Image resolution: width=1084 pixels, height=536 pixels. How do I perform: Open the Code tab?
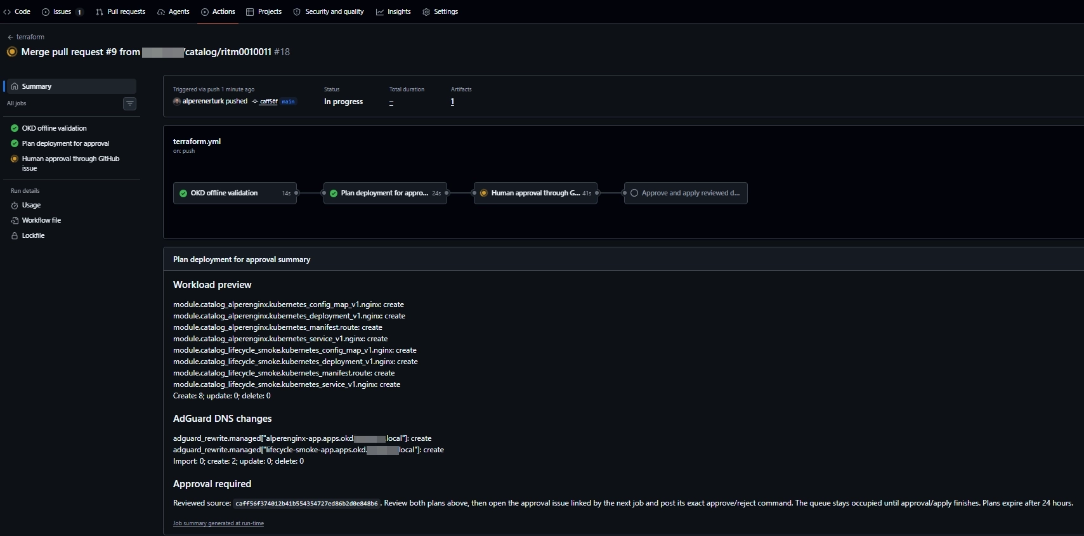coord(17,11)
